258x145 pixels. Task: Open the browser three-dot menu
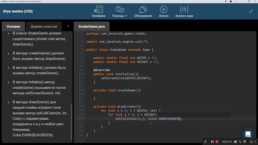236,1
